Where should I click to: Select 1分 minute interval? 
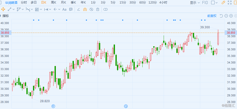pos(93,3)
